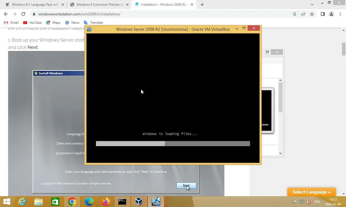Close the background VirtualBox window
Screen dimensions: 346x207
[x=277, y=52]
